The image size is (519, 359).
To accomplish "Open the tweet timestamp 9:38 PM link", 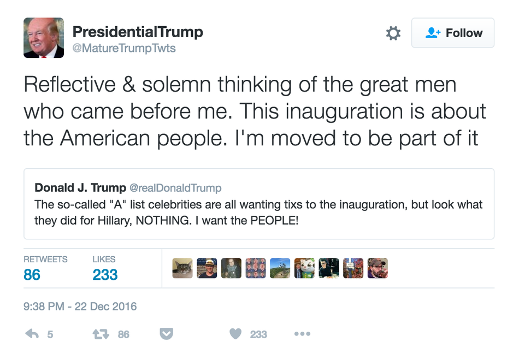I will (80, 306).
